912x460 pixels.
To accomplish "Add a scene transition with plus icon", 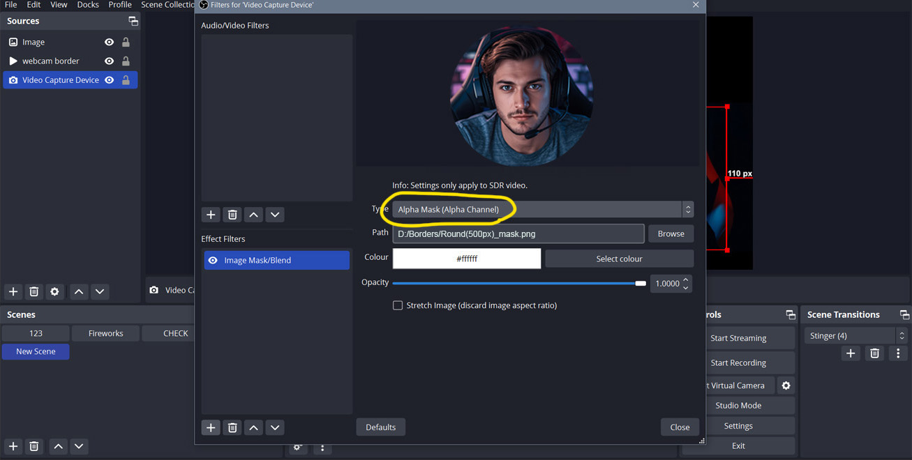I will coord(850,353).
